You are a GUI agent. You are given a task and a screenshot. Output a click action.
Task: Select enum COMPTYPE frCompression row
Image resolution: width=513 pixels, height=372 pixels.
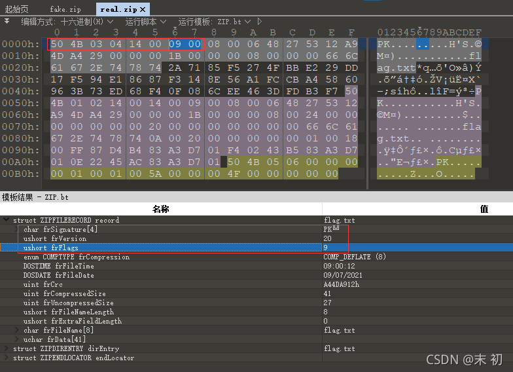click(256, 257)
